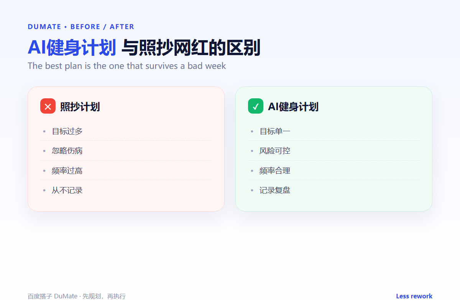The image size is (460, 306).
Task: Click the dark title text 与照抄网红的区别
Action: click(191, 48)
